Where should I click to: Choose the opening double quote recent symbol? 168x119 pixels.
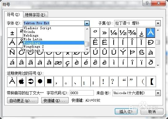click(x=123, y=81)
